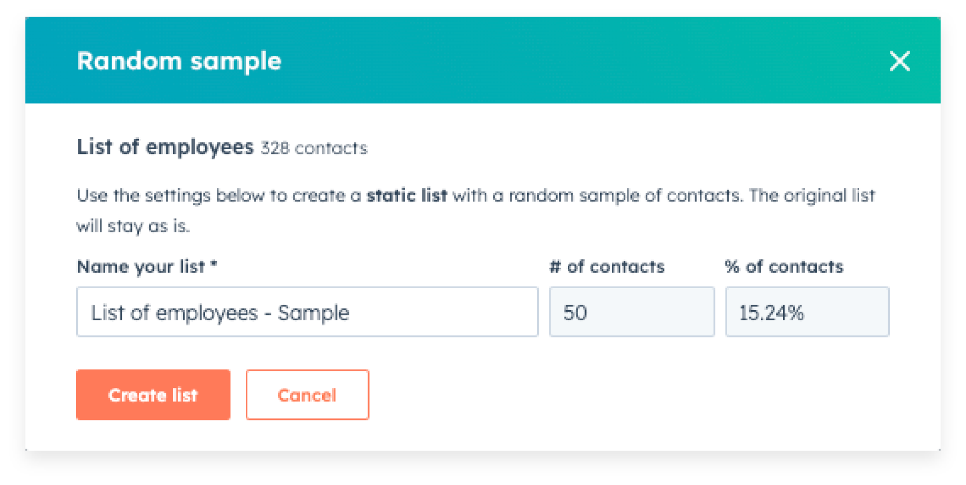Screen dimensions: 966x485
Task: Click the 'Name your list' label
Action: [141, 267]
